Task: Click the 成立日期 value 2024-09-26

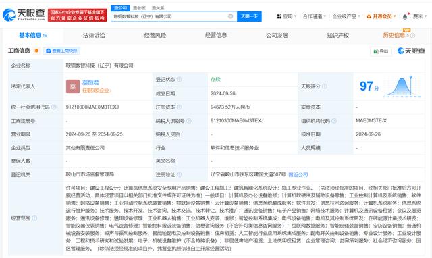Action: tap(223, 93)
